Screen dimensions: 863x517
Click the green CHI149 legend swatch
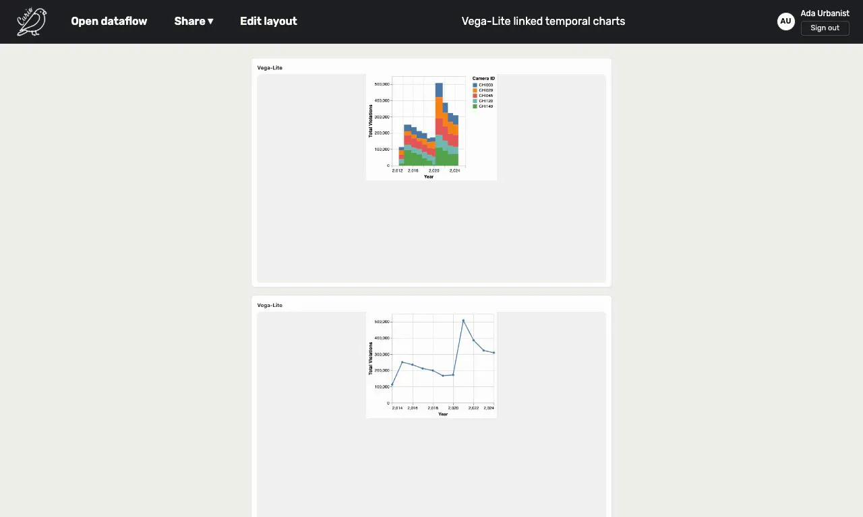point(475,106)
